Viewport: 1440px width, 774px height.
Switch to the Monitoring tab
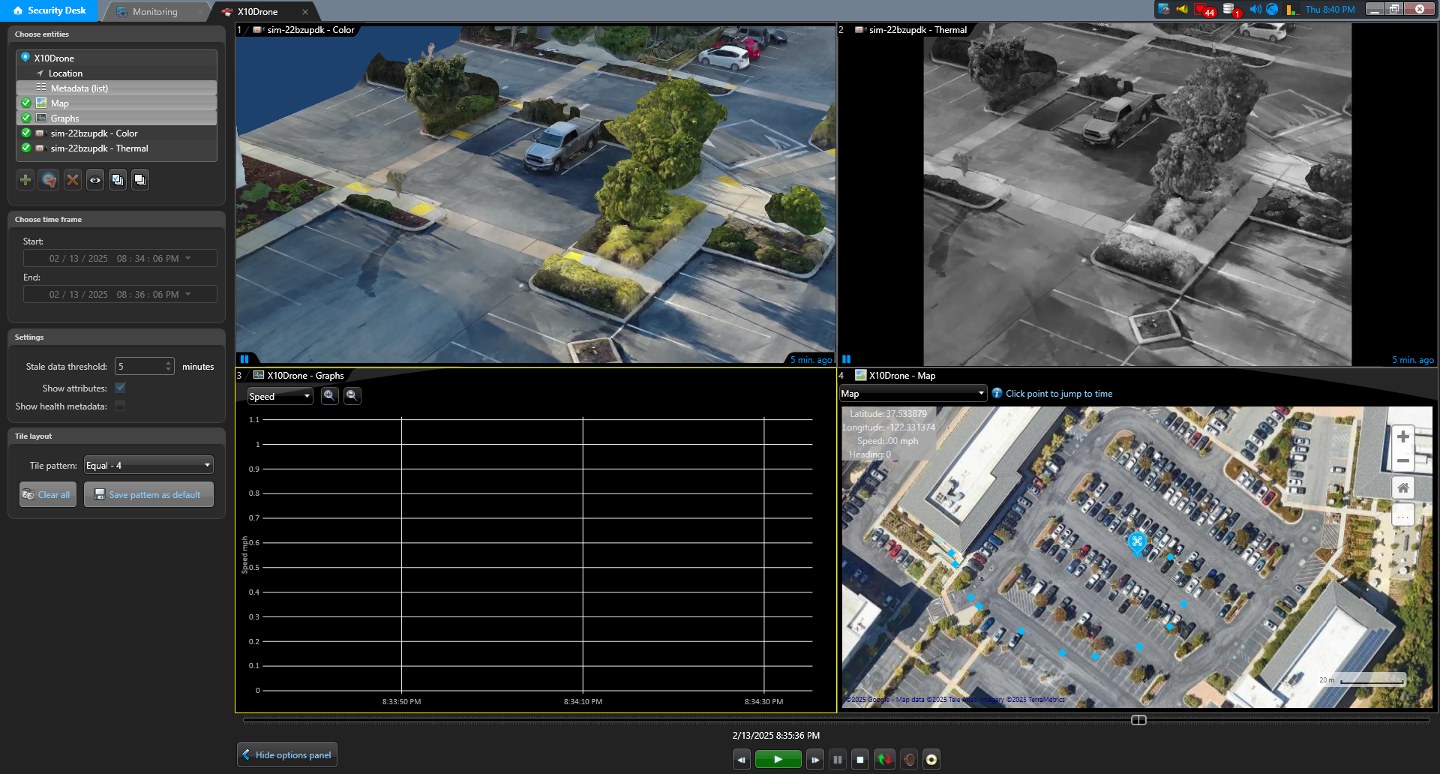(x=154, y=12)
